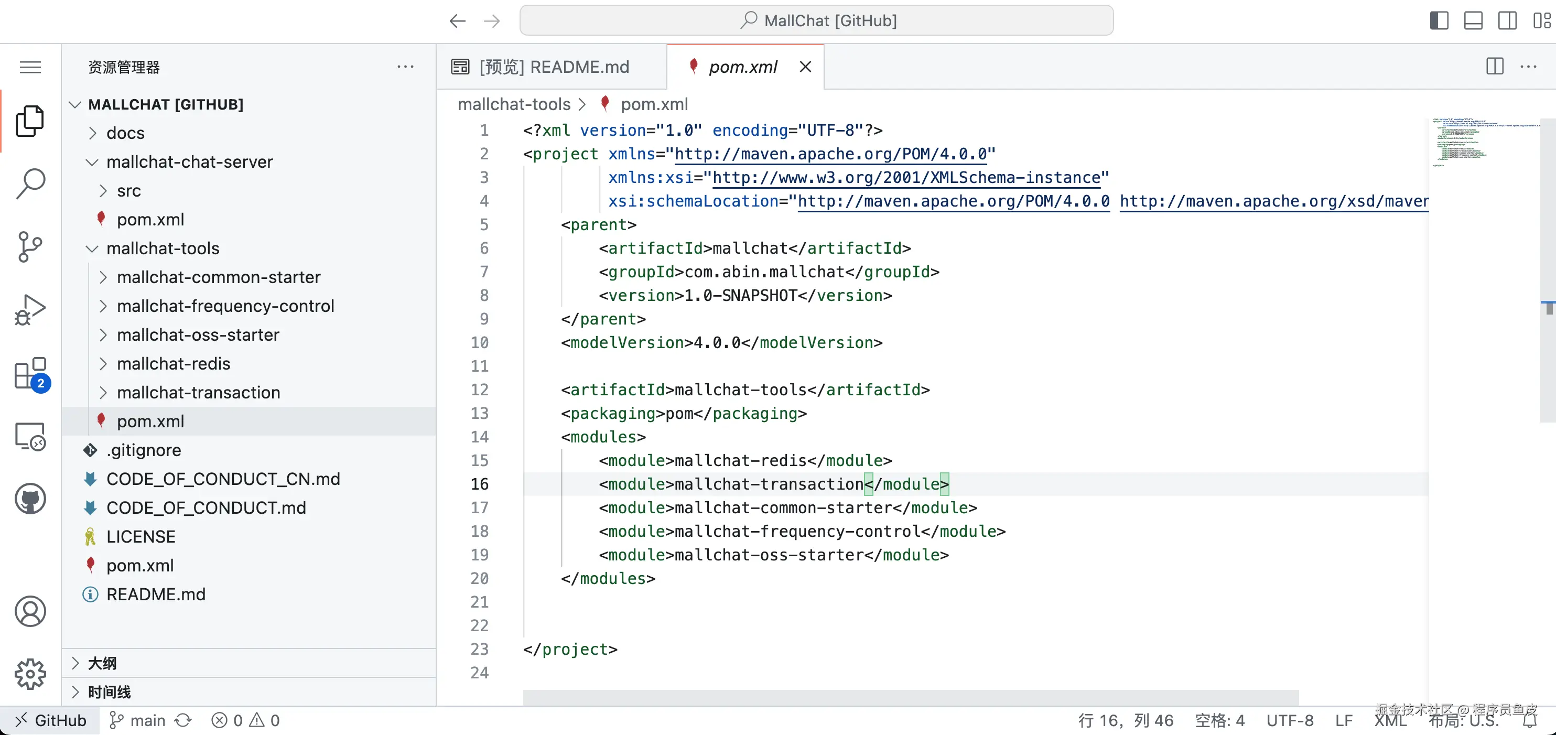
Task: Open the Accounts menu icon
Action: click(30, 611)
